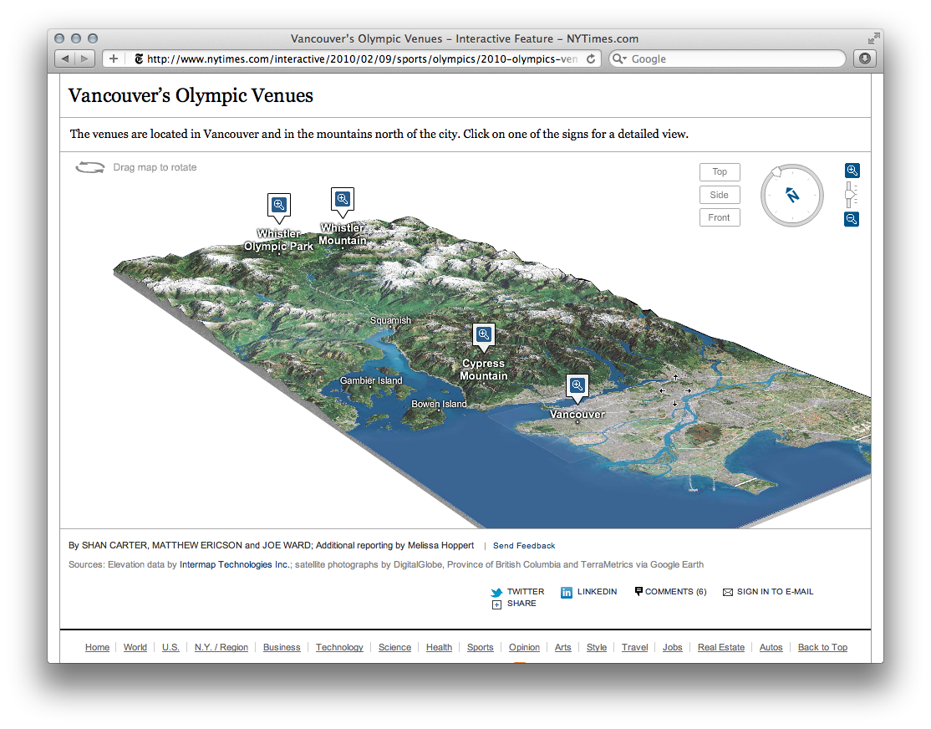Click the Safari downloads button beside the address bar
The width and height of the screenshot is (931, 729).
[864, 59]
